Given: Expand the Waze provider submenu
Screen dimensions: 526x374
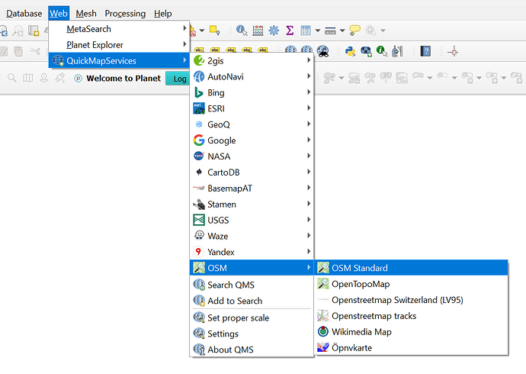Looking at the screenshot, I should click(x=252, y=236).
